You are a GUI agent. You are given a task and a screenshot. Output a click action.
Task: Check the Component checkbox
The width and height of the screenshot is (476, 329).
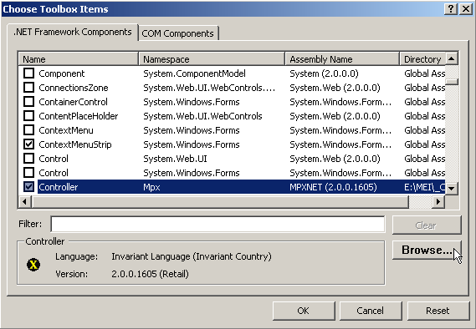pos(28,73)
